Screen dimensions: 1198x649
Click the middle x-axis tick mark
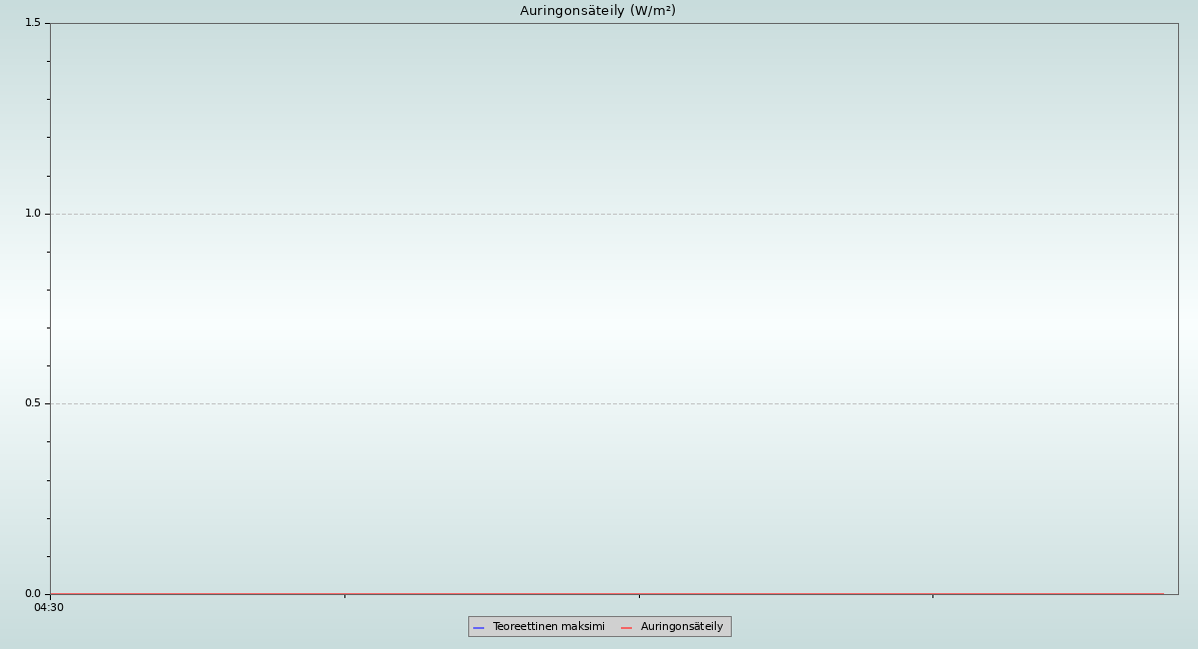pyautogui.click(x=639, y=596)
